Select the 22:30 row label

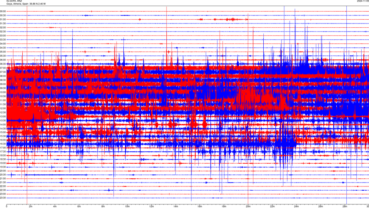3,190
